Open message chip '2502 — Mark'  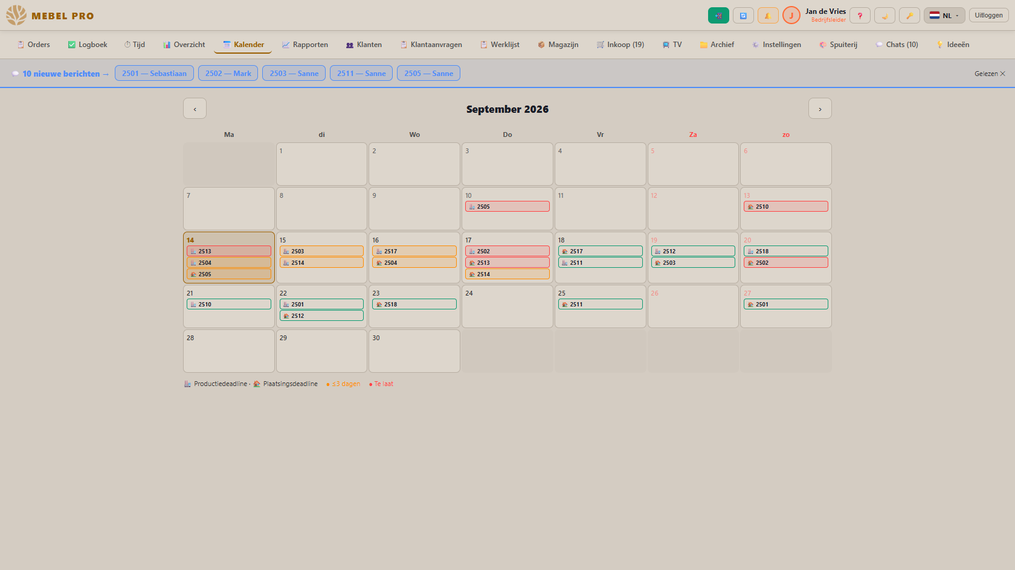pyautogui.click(x=228, y=73)
